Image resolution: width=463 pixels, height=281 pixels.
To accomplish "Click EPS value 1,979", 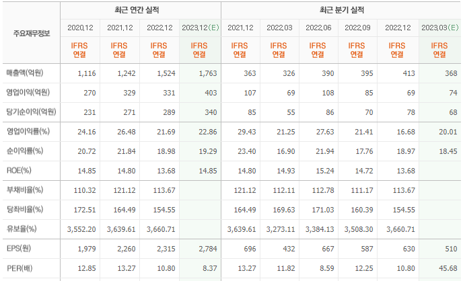I will coord(87,249).
